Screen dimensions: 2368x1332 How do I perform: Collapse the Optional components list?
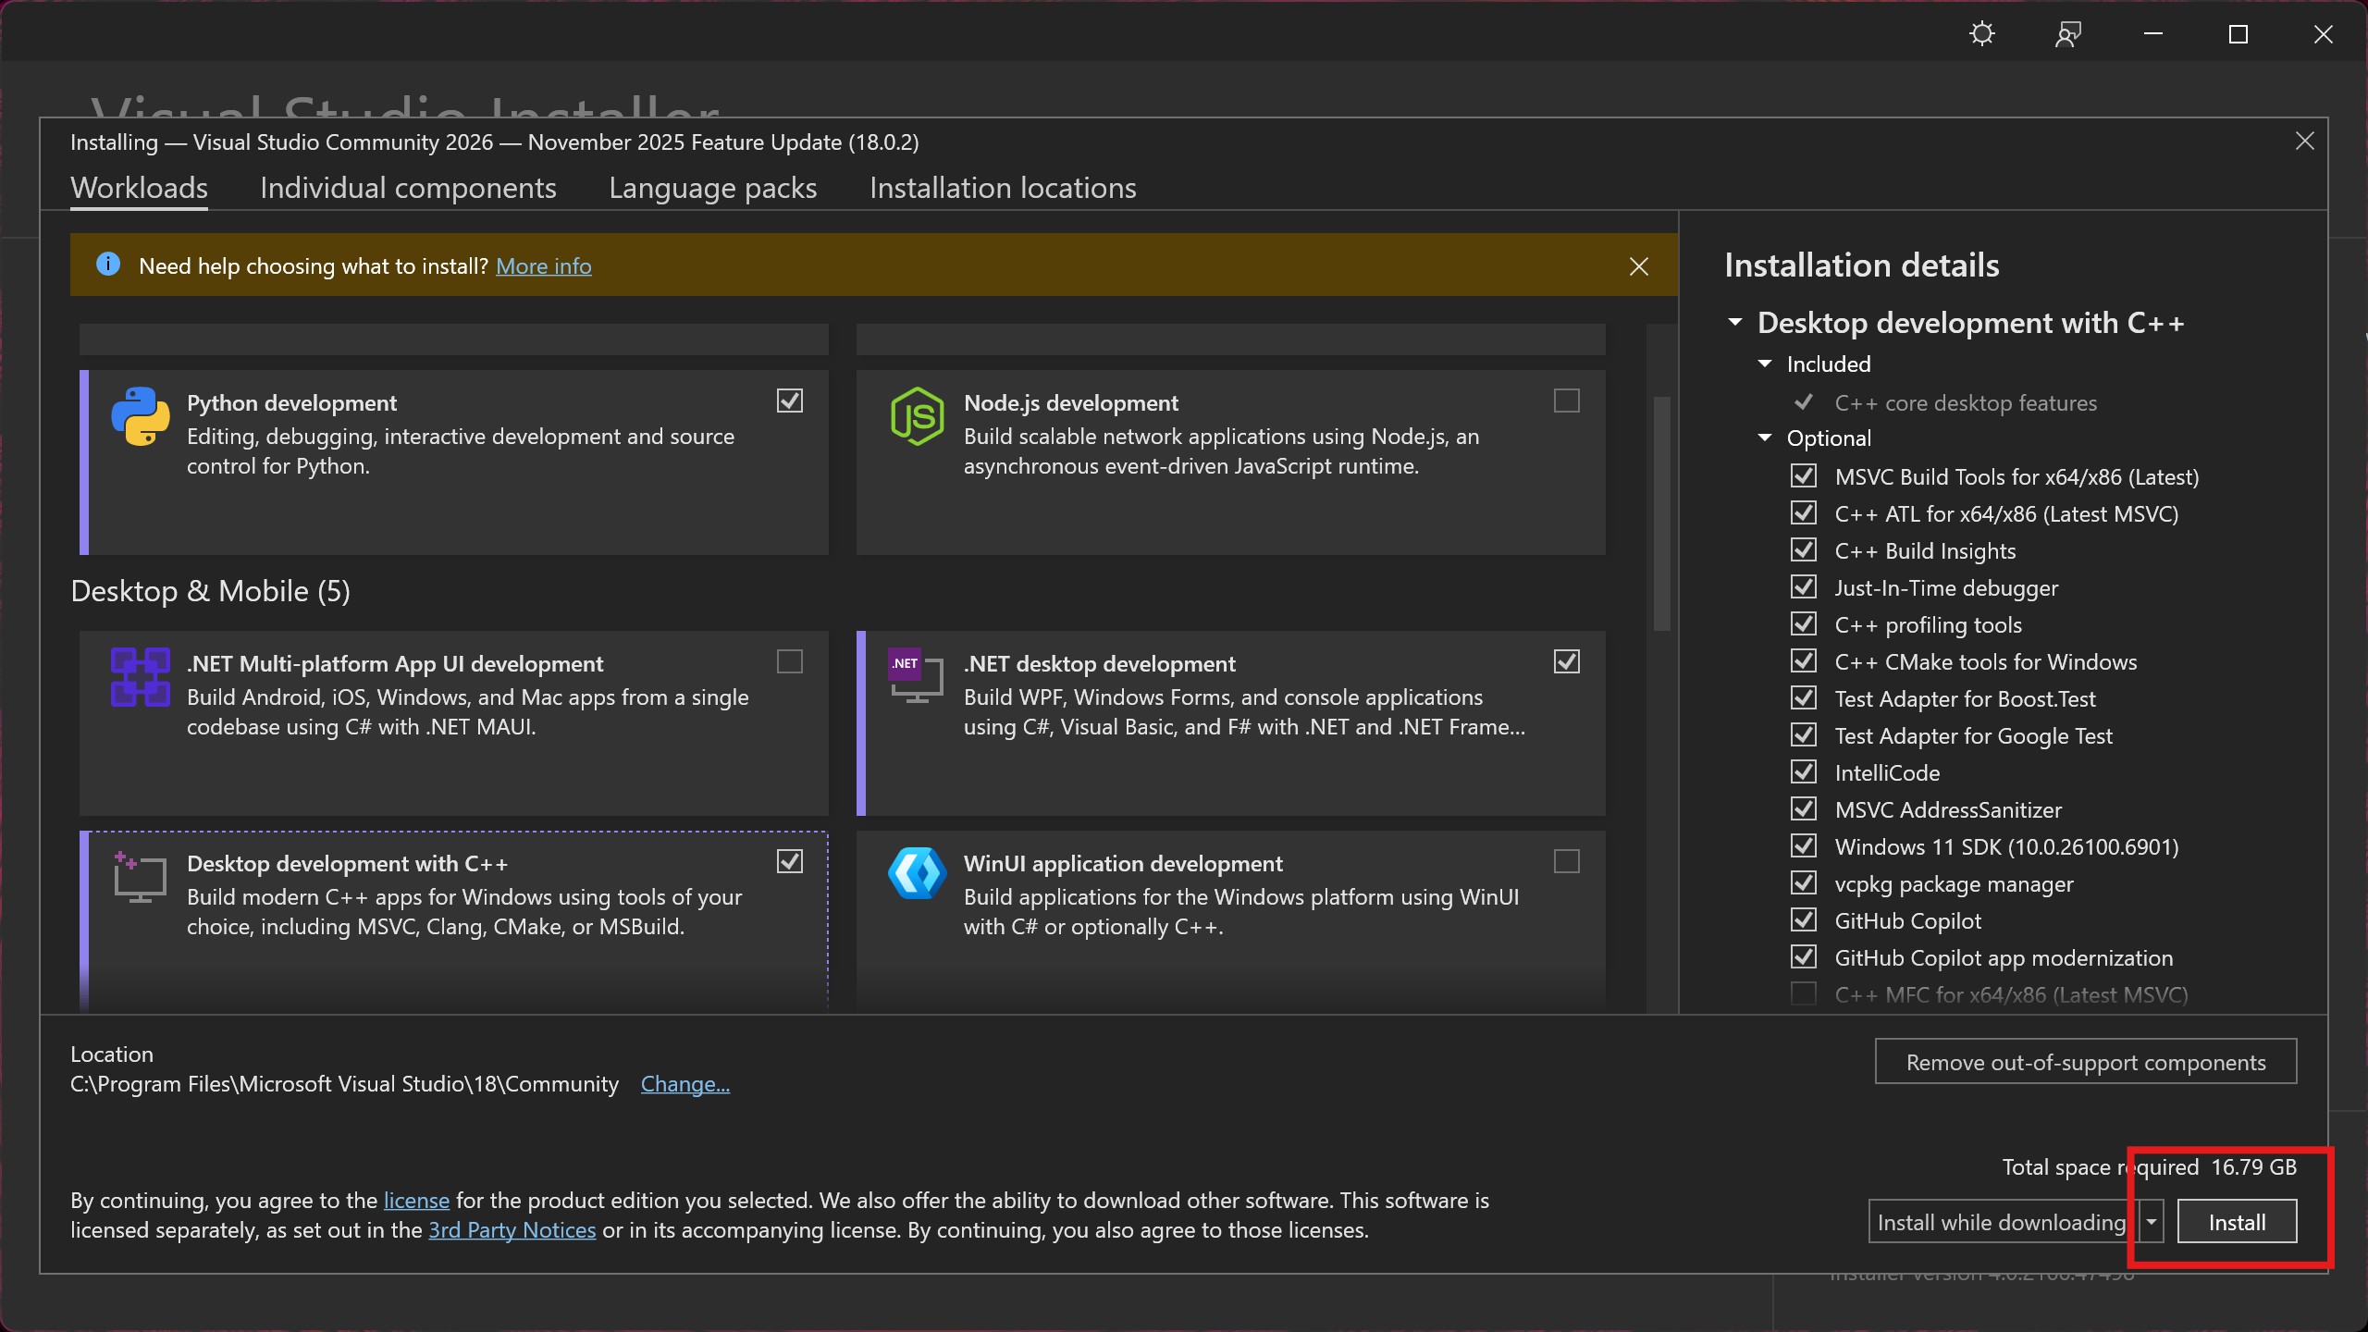click(1765, 438)
